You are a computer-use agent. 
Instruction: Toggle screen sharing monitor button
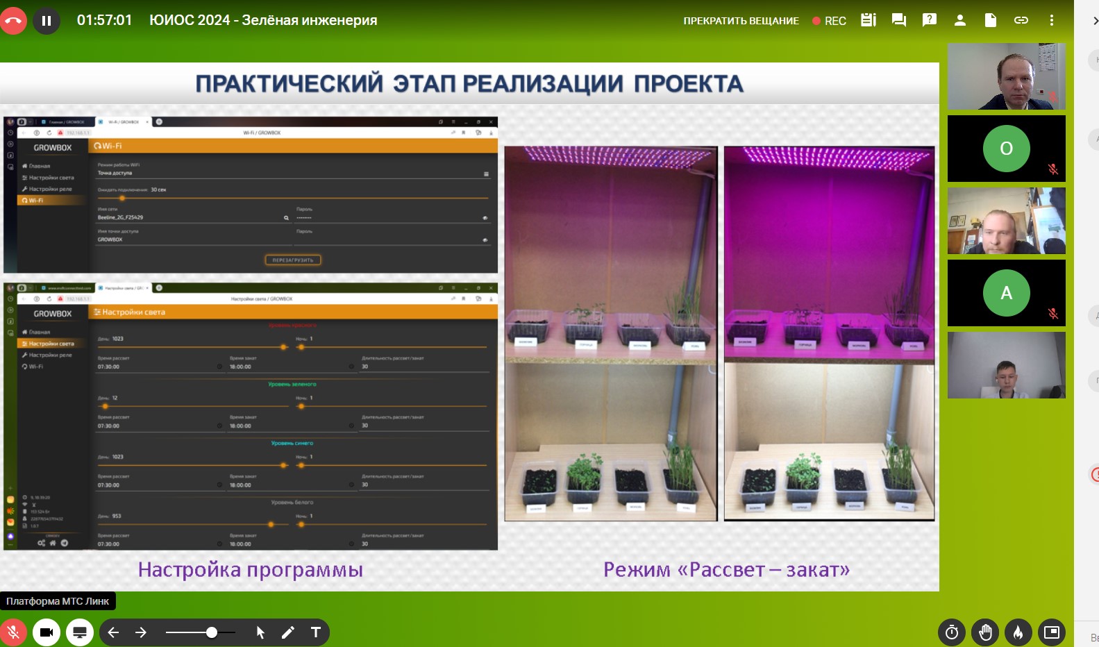click(80, 632)
